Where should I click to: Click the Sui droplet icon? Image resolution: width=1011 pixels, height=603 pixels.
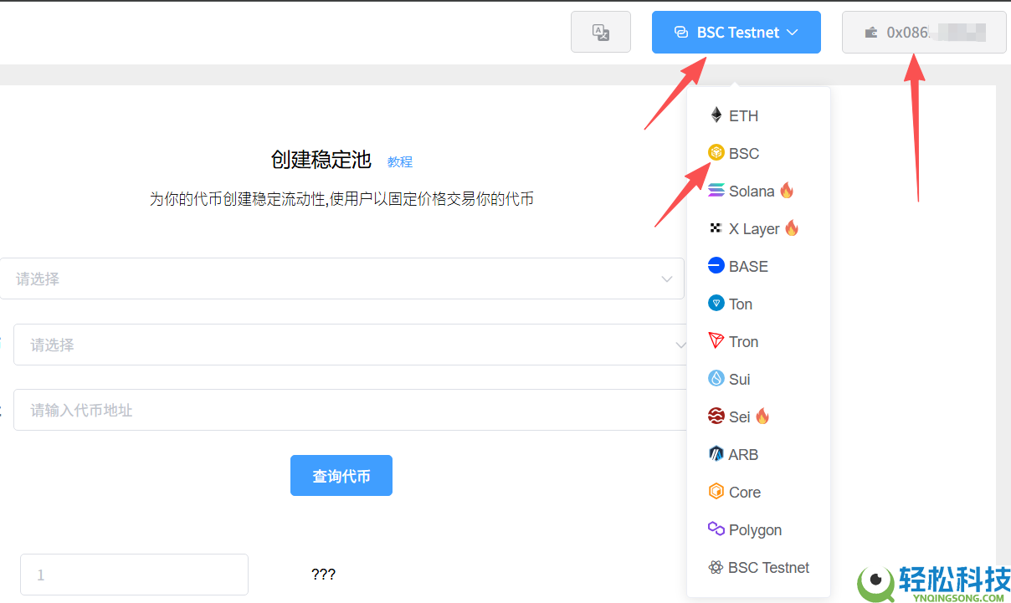point(716,379)
